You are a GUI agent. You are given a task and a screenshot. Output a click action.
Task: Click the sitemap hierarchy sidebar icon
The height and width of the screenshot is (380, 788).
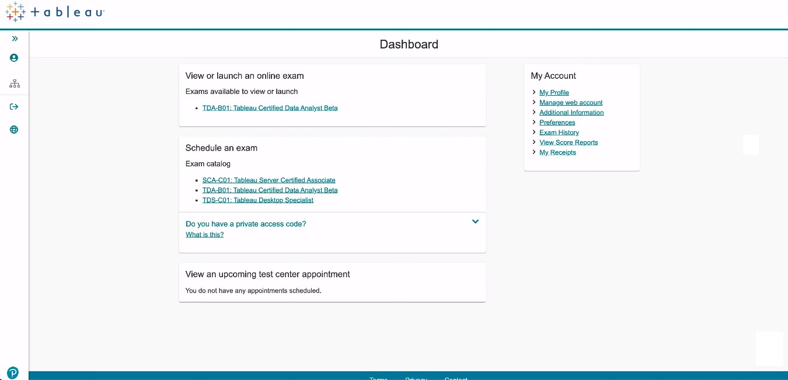point(15,83)
